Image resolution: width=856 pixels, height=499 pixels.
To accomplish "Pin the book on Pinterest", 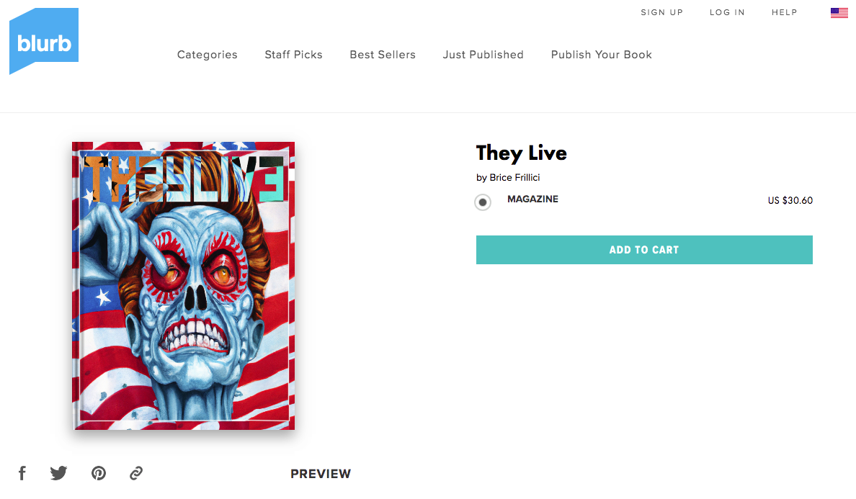I will [98, 473].
